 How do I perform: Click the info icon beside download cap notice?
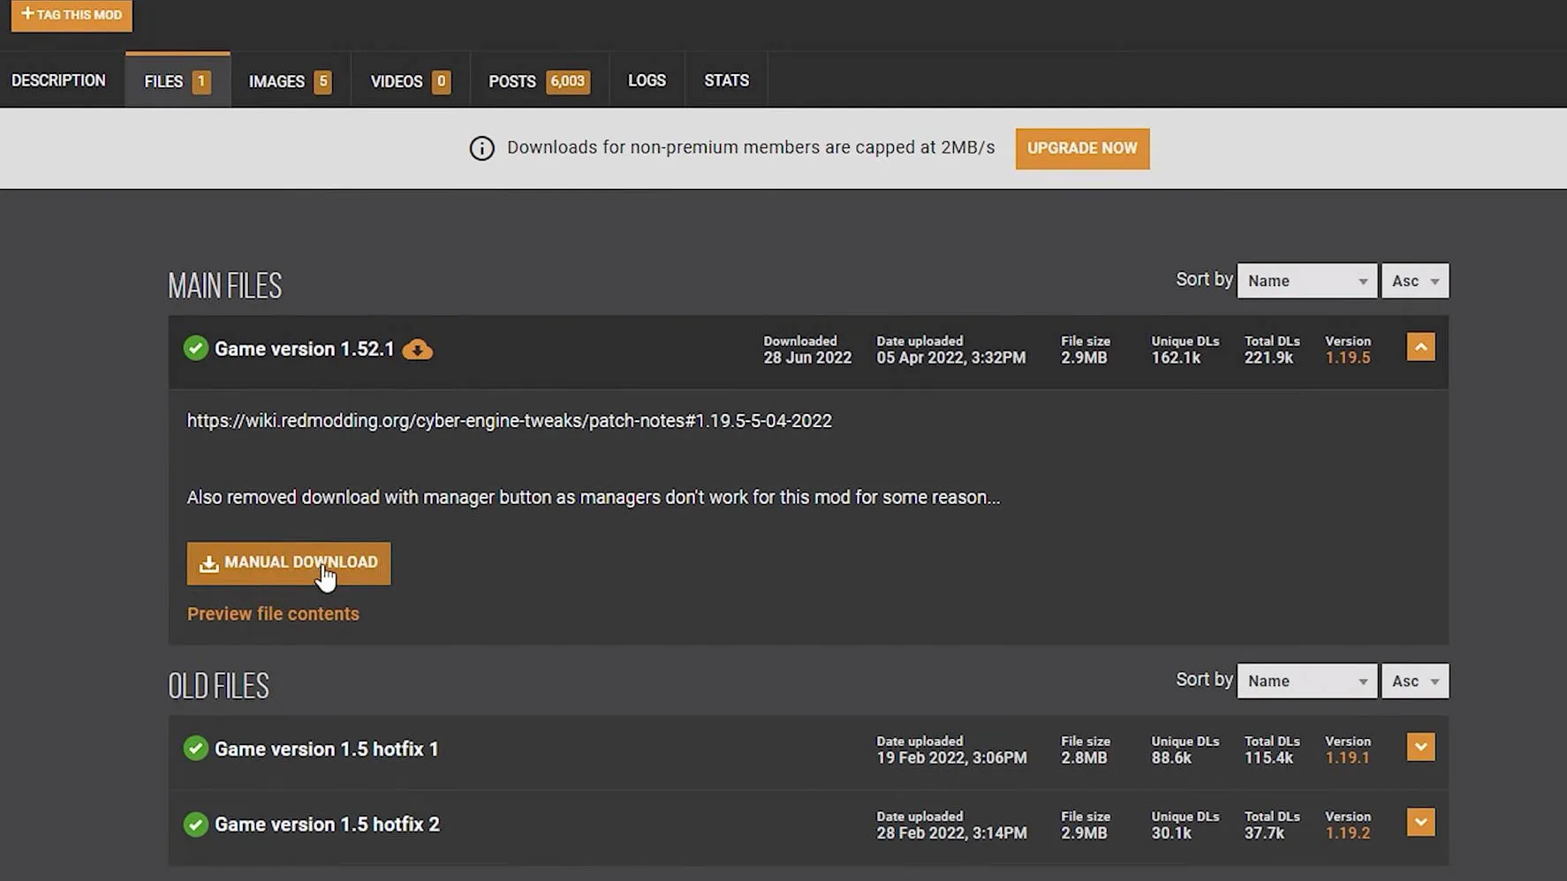click(x=481, y=148)
